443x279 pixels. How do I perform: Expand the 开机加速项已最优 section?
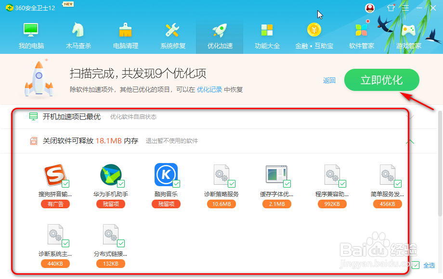tap(410, 116)
